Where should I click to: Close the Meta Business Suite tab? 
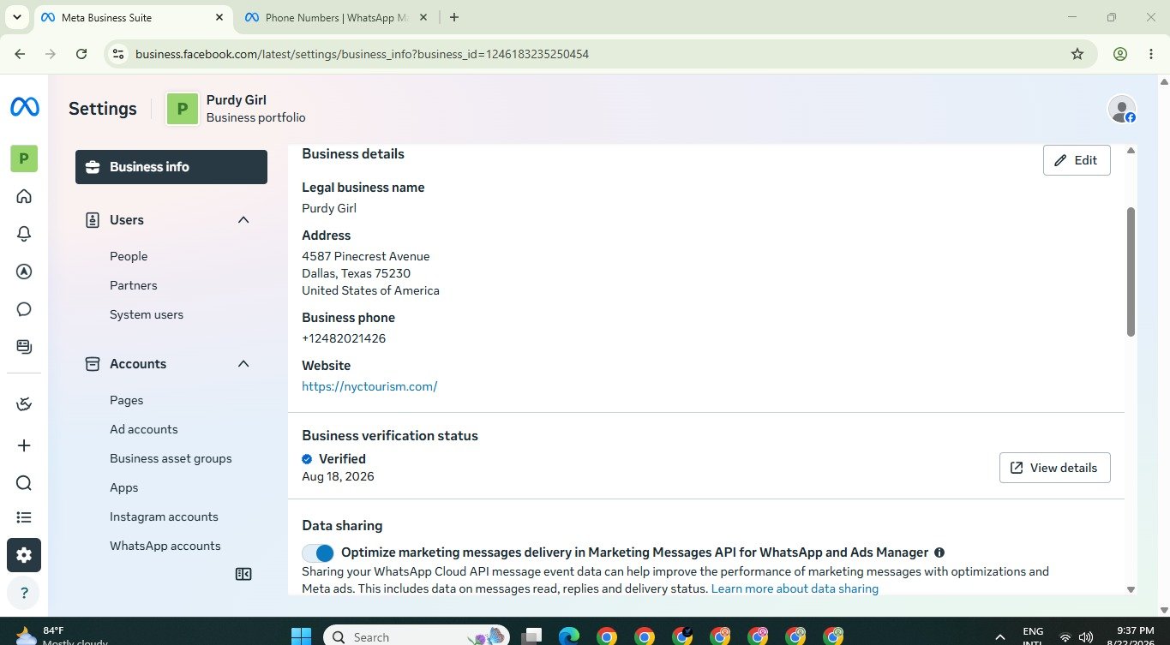click(219, 17)
